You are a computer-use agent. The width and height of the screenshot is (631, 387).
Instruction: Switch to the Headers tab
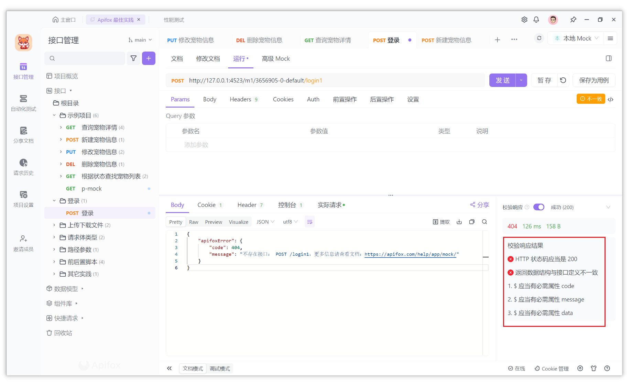[240, 99]
